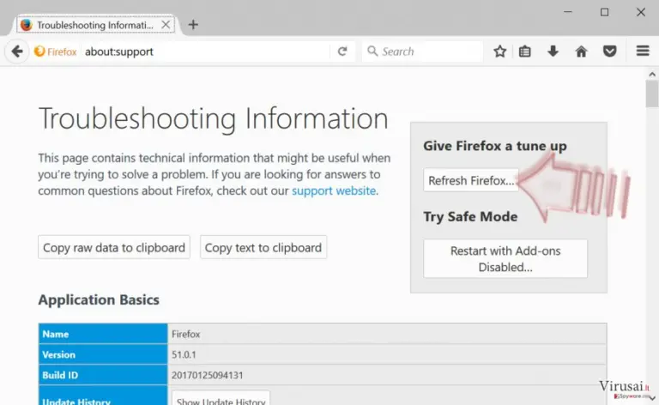Click the Build ID row header
This screenshot has width=659, height=405.
pos(103,375)
